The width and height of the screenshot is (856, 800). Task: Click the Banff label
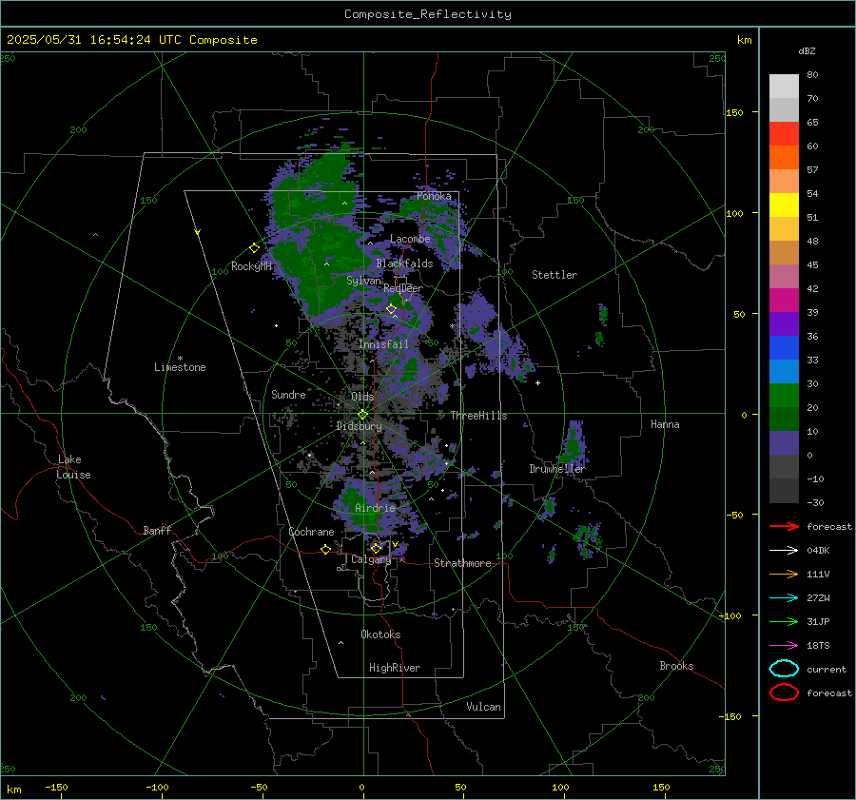click(157, 531)
